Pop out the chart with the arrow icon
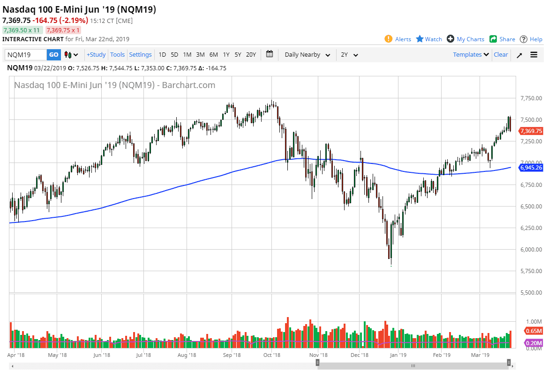This screenshot has width=548, height=370. tap(519, 54)
